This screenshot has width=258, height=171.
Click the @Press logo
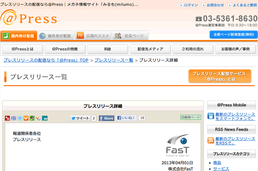coord(29,18)
